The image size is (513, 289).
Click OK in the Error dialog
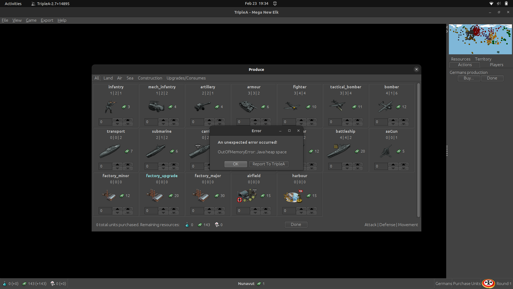click(236, 164)
